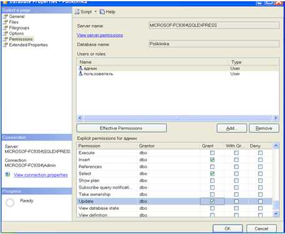285x234 pixels.
Task: Sort users by Name column header
Action: (x=153, y=62)
